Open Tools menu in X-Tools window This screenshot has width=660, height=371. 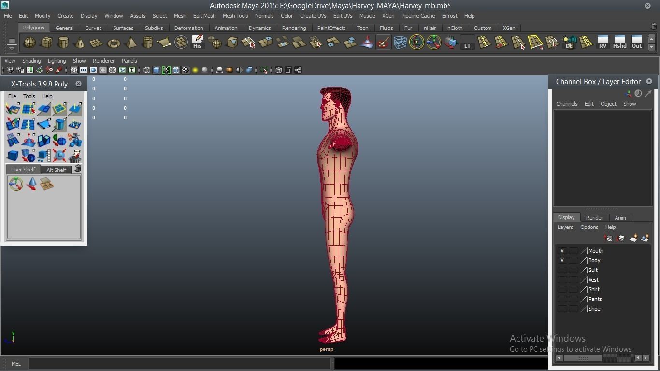29,96
